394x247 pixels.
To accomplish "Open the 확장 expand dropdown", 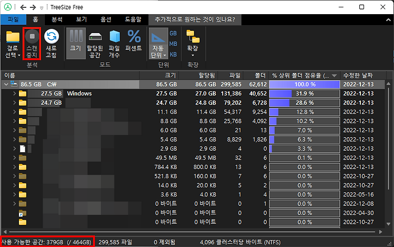I will pyautogui.click(x=193, y=44).
